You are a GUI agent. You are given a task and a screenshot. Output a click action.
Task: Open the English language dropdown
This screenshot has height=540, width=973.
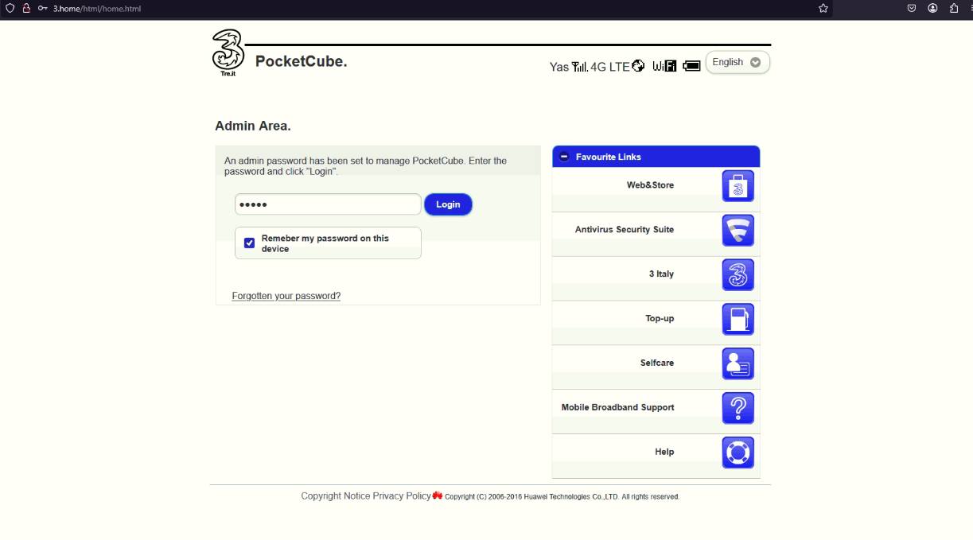pyautogui.click(x=738, y=62)
